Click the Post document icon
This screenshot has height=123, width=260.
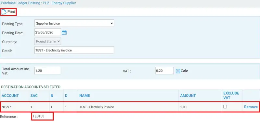[x=4, y=12]
